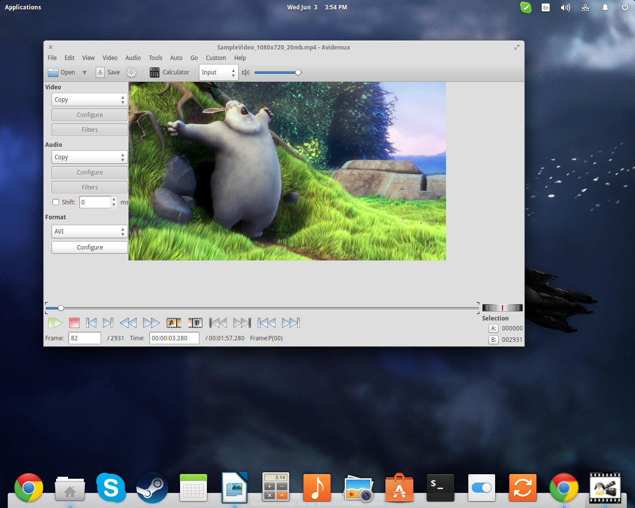The image size is (635, 508).
Task: Click the Frame number field
Action: (85, 338)
